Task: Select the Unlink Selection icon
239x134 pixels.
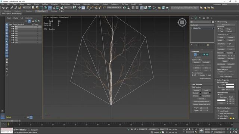Action: pyautogui.click(x=16, y=8)
